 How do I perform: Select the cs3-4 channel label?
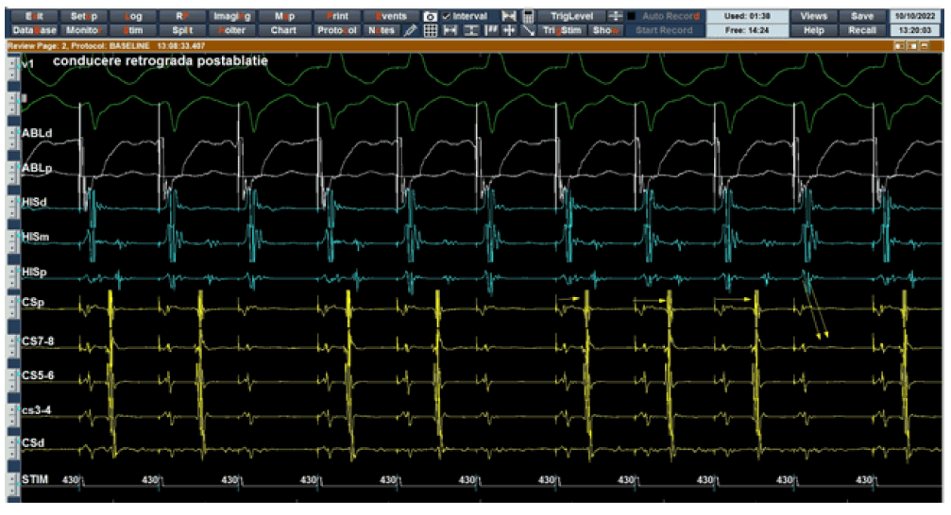(x=37, y=410)
